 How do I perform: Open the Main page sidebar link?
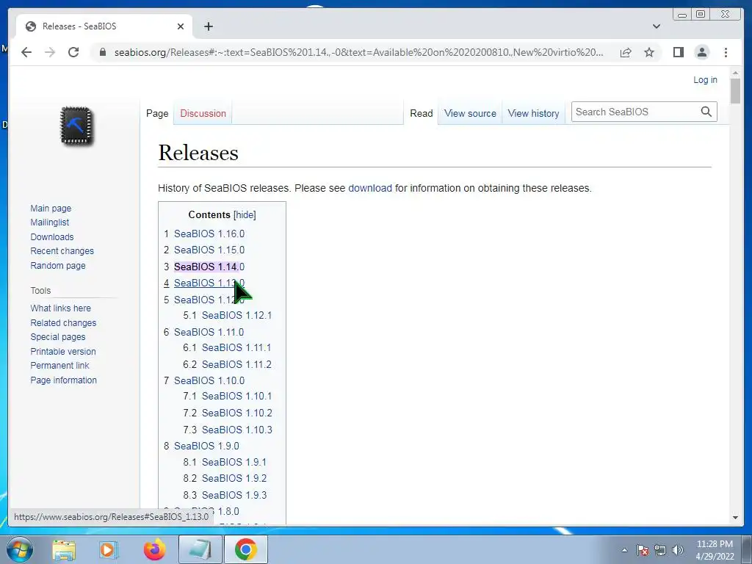click(51, 208)
